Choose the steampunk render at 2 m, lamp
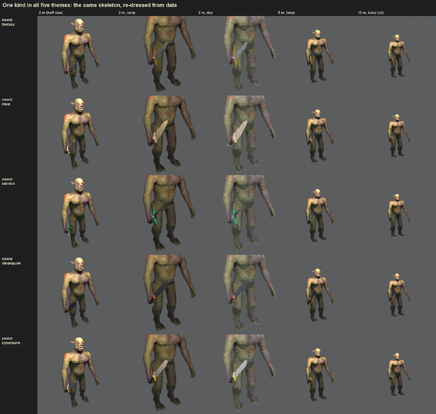Image resolution: width=436 pixels, height=414 pixels. click(157, 295)
